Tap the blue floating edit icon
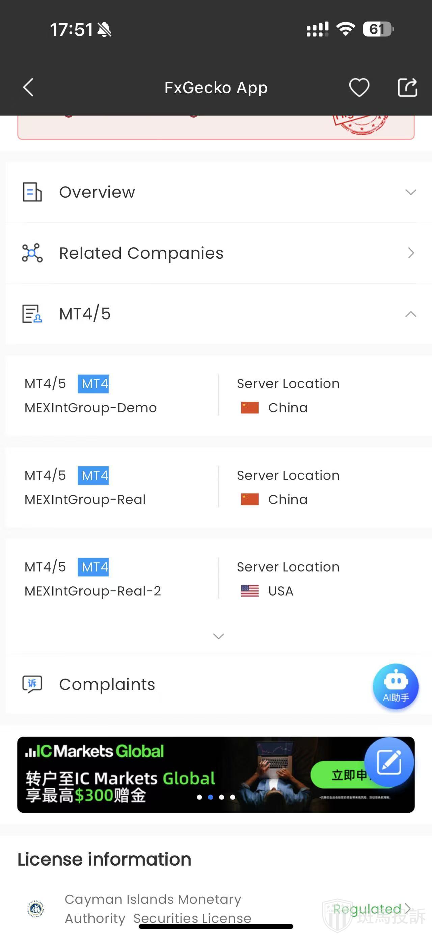The width and height of the screenshot is (432, 937). tap(389, 762)
